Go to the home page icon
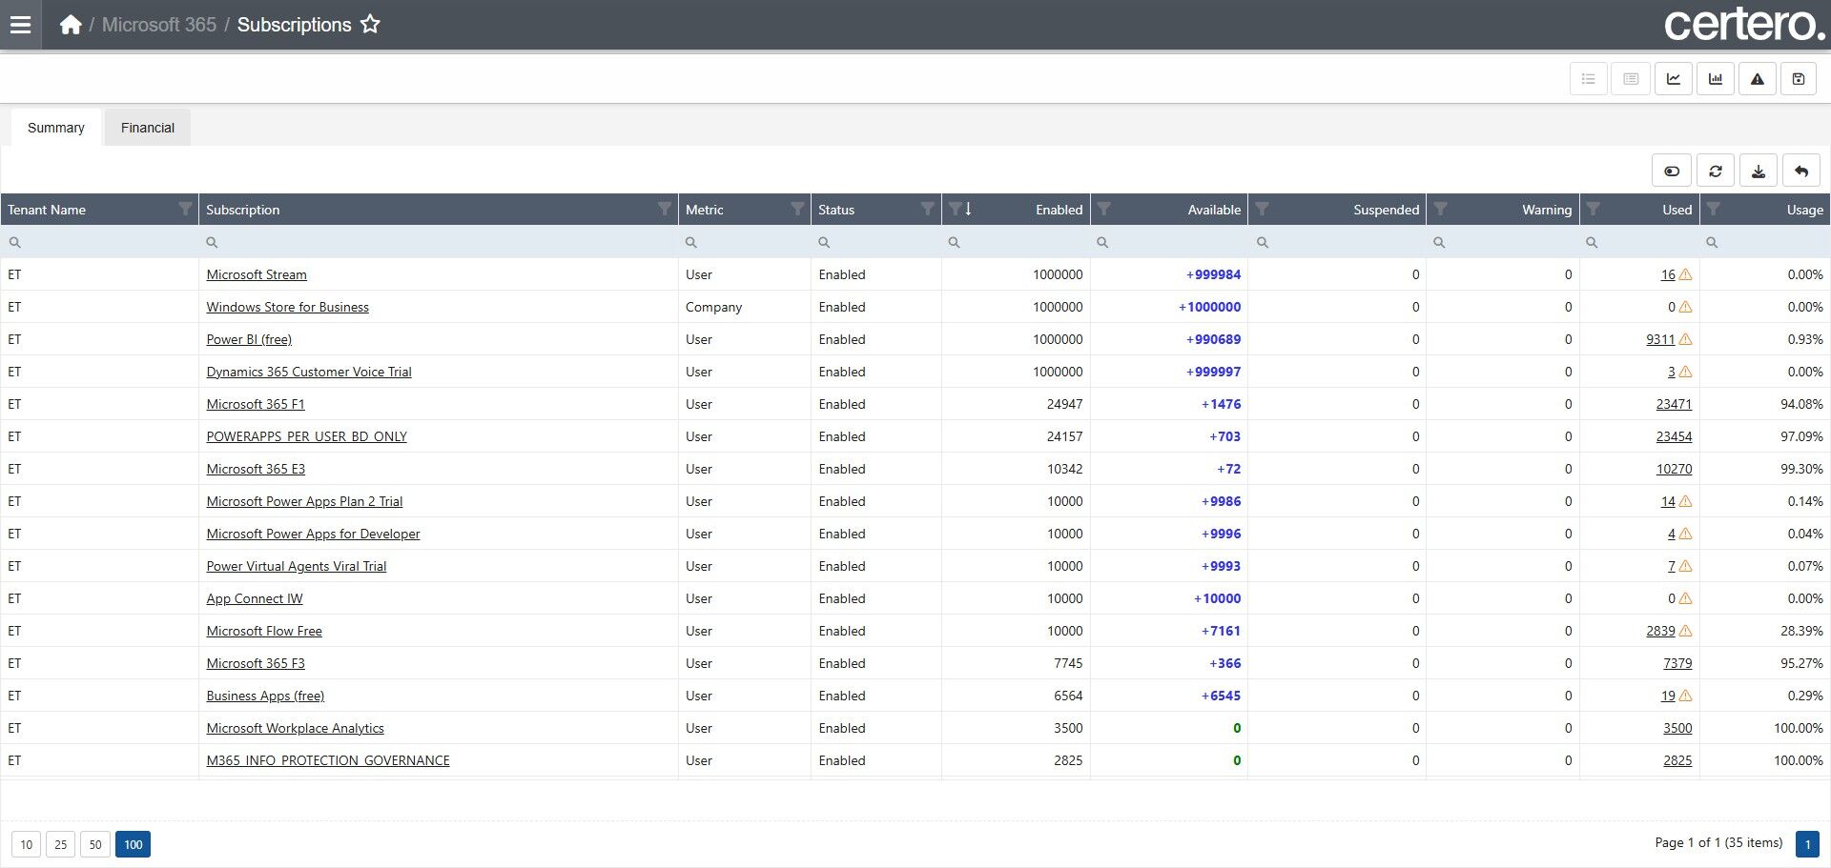 [x=71, y=25]
